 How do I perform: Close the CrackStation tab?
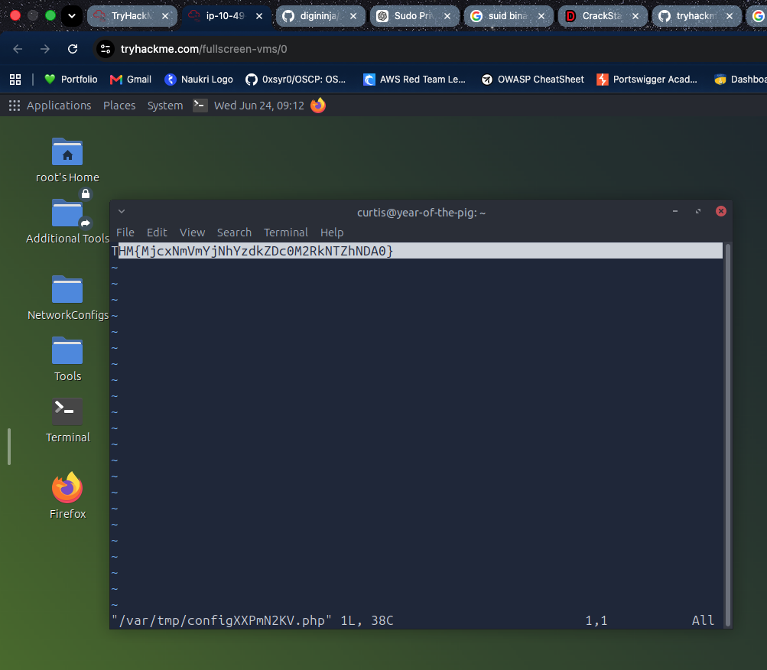(635, 16)
